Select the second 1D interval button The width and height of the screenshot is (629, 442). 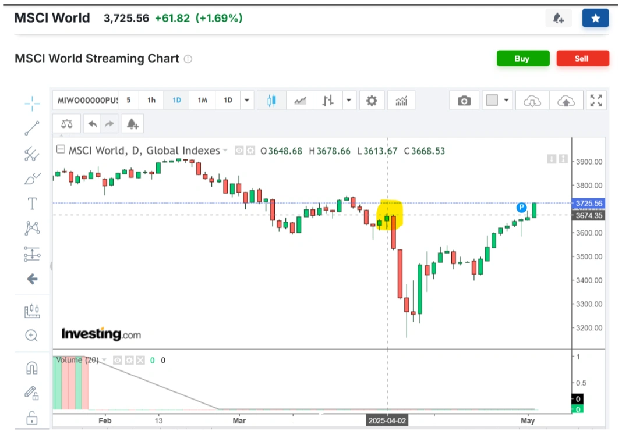point(228,100)
